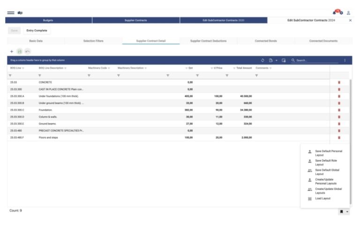Open Qnt column header menu
Screen dimensions: 360x226
(x=187, y=68)
